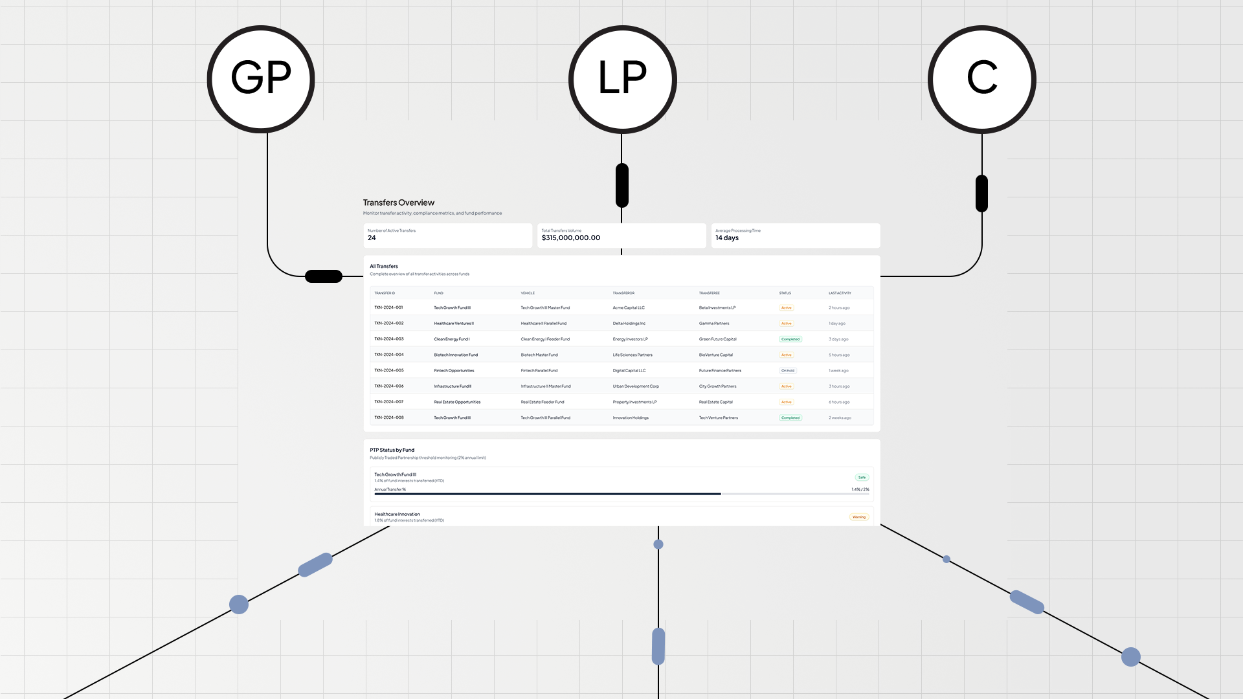Click On Hold badge for Fintech Opportunities
The width and height of the screenshot is (1243, 699).
787,371
